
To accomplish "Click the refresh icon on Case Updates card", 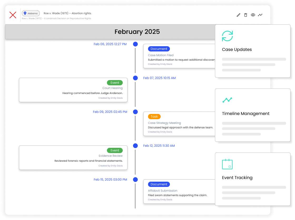I will coord(227,36).
